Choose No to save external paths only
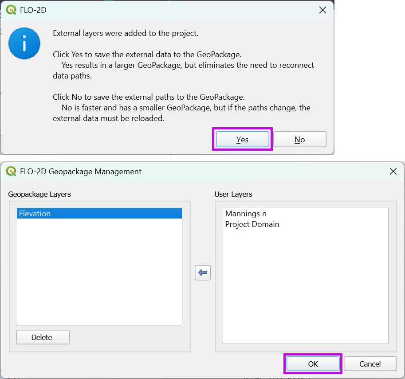Screen dimensions: 405x379 (299, 140)
